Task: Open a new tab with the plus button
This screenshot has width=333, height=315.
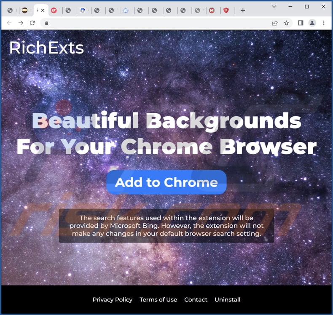Action: pos(243,11)
